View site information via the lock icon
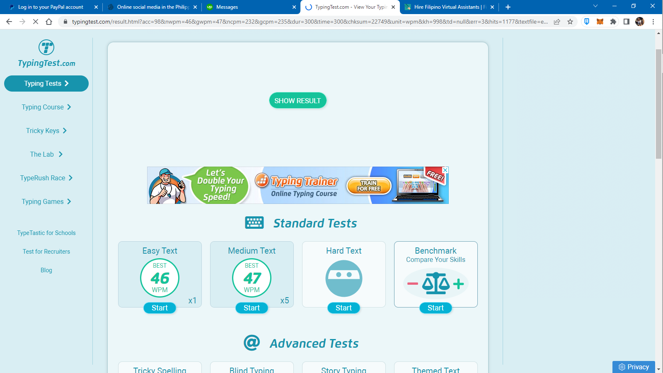 tap(65, 22)
